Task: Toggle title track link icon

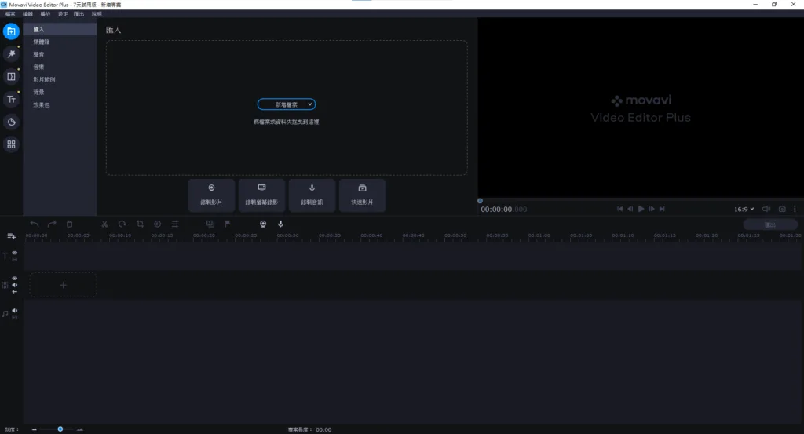Action: click(15, 260)
